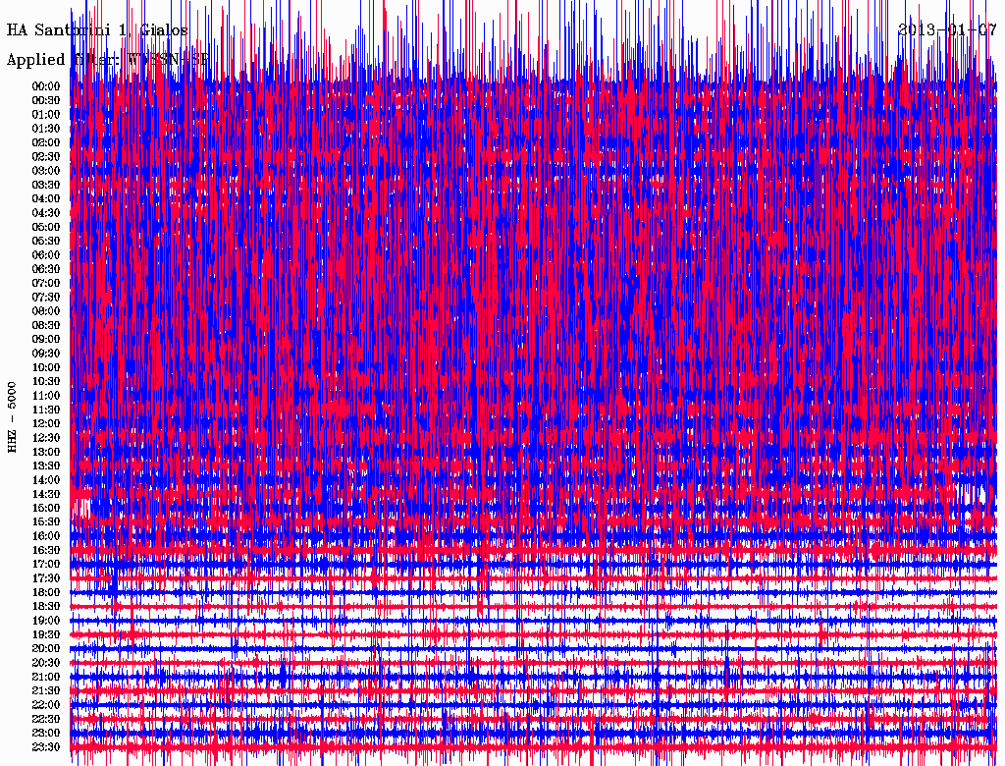This screenshot has width=1005, height=766.
Task: Select the '21:30' time label
Action: pos(46,691)
